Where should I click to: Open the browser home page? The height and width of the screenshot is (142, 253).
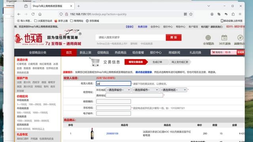(40, 14)
